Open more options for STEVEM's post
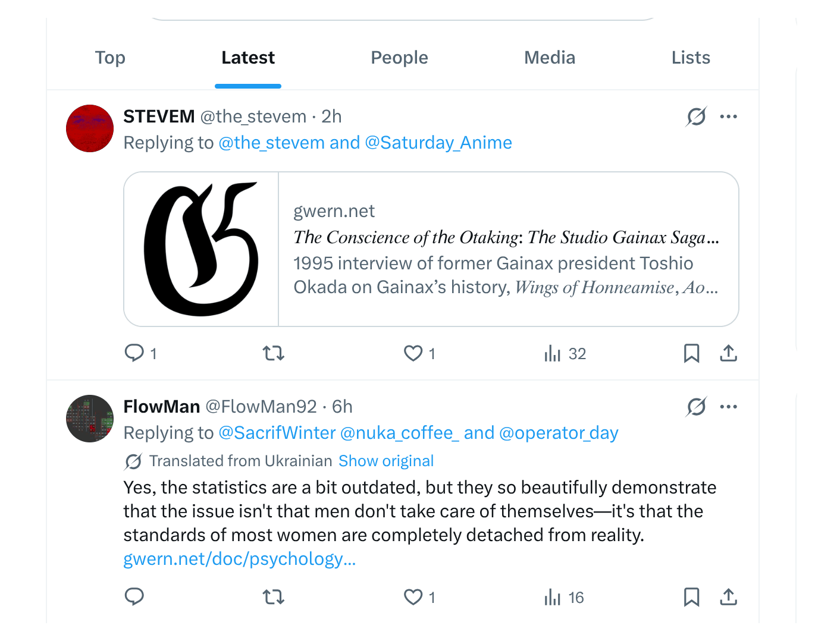The image size is (815, 641). 728,117
